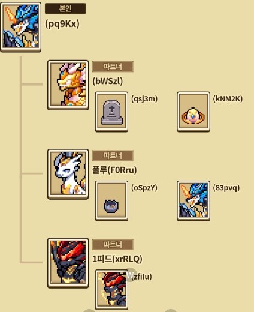This screenshot has height=312, width=254.
Task: Click the code label (qsj3m)
Action: point(144,99)
